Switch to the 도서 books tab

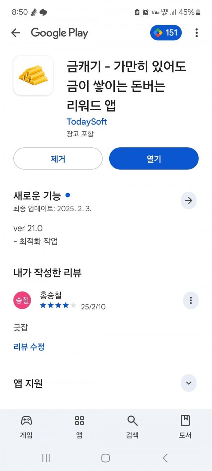click(x=185, y=427)
